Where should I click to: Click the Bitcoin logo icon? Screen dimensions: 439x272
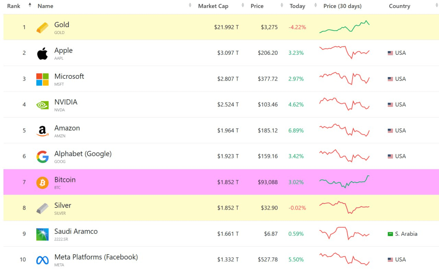43,183
